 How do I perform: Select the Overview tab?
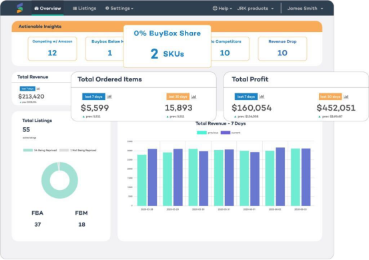pyautogui.click(x=47, y=8)
